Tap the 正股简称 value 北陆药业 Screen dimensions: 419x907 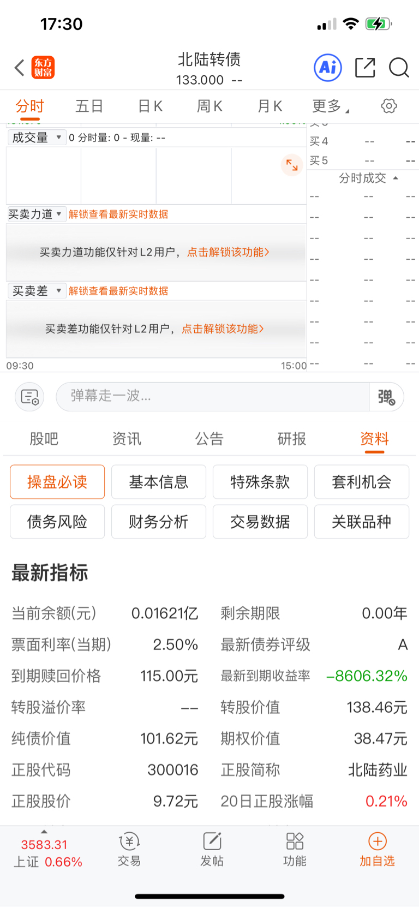[378, 770]
